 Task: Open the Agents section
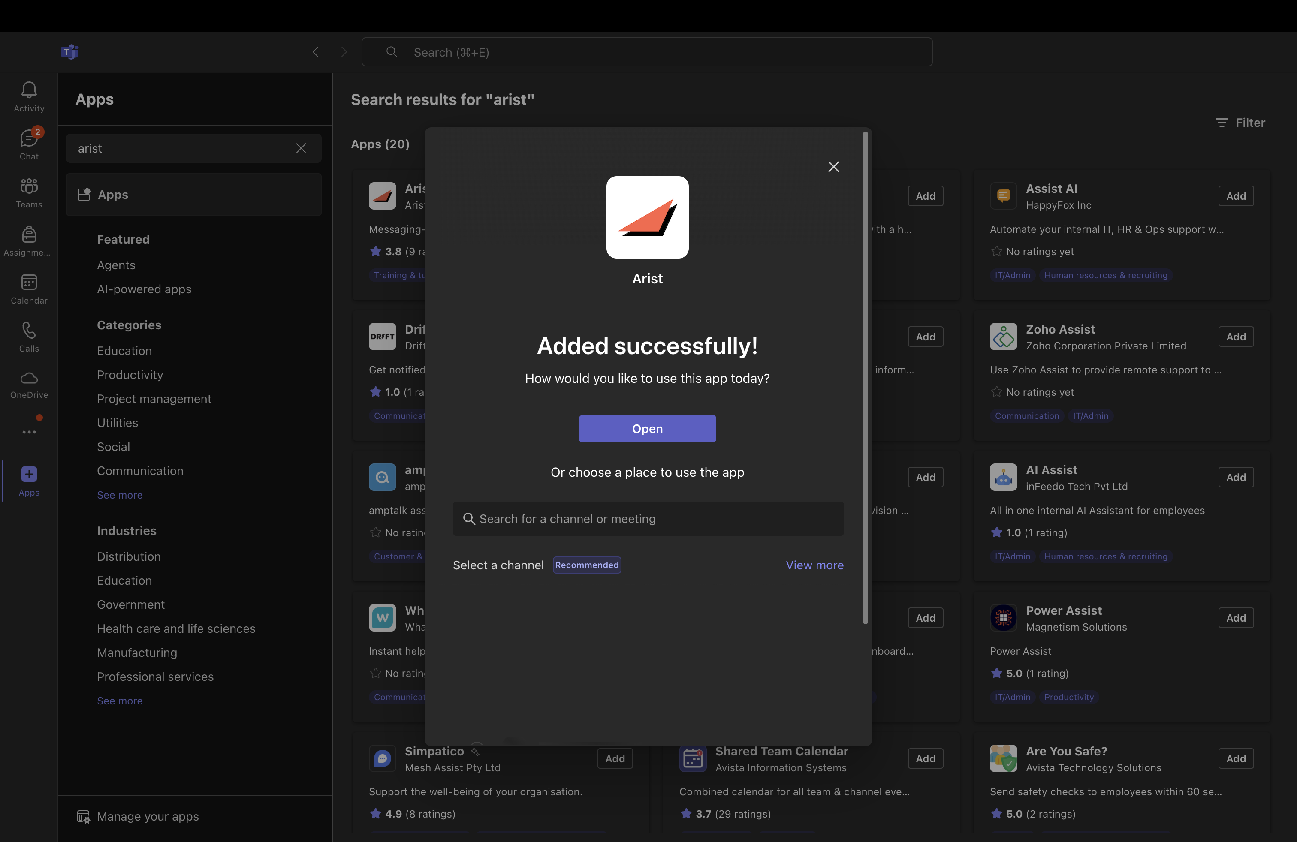[x=116, y=265]
